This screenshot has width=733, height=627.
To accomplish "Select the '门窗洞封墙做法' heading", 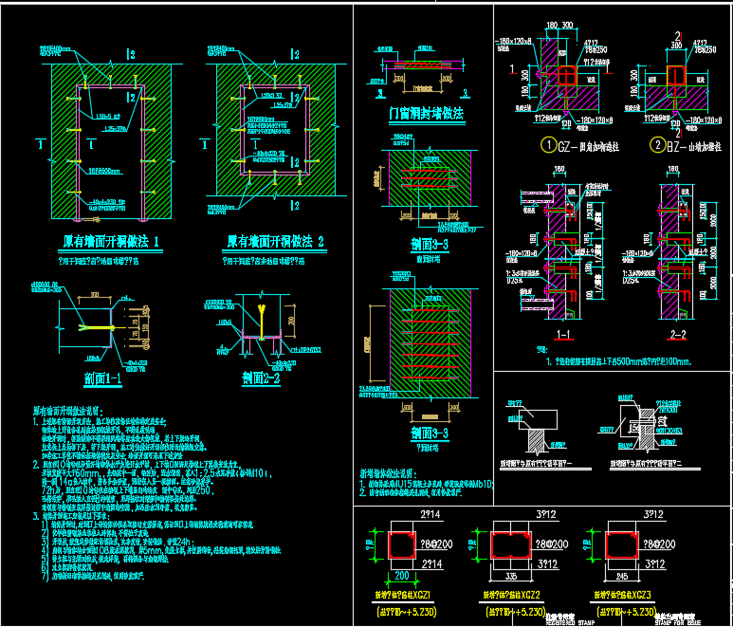I will 427,113.
